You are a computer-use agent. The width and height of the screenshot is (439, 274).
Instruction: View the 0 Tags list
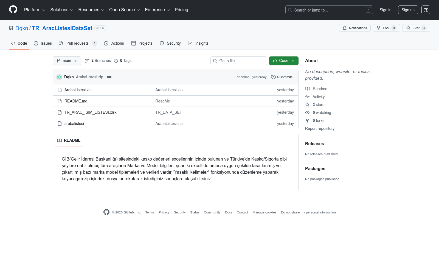[x=123, y=61]
